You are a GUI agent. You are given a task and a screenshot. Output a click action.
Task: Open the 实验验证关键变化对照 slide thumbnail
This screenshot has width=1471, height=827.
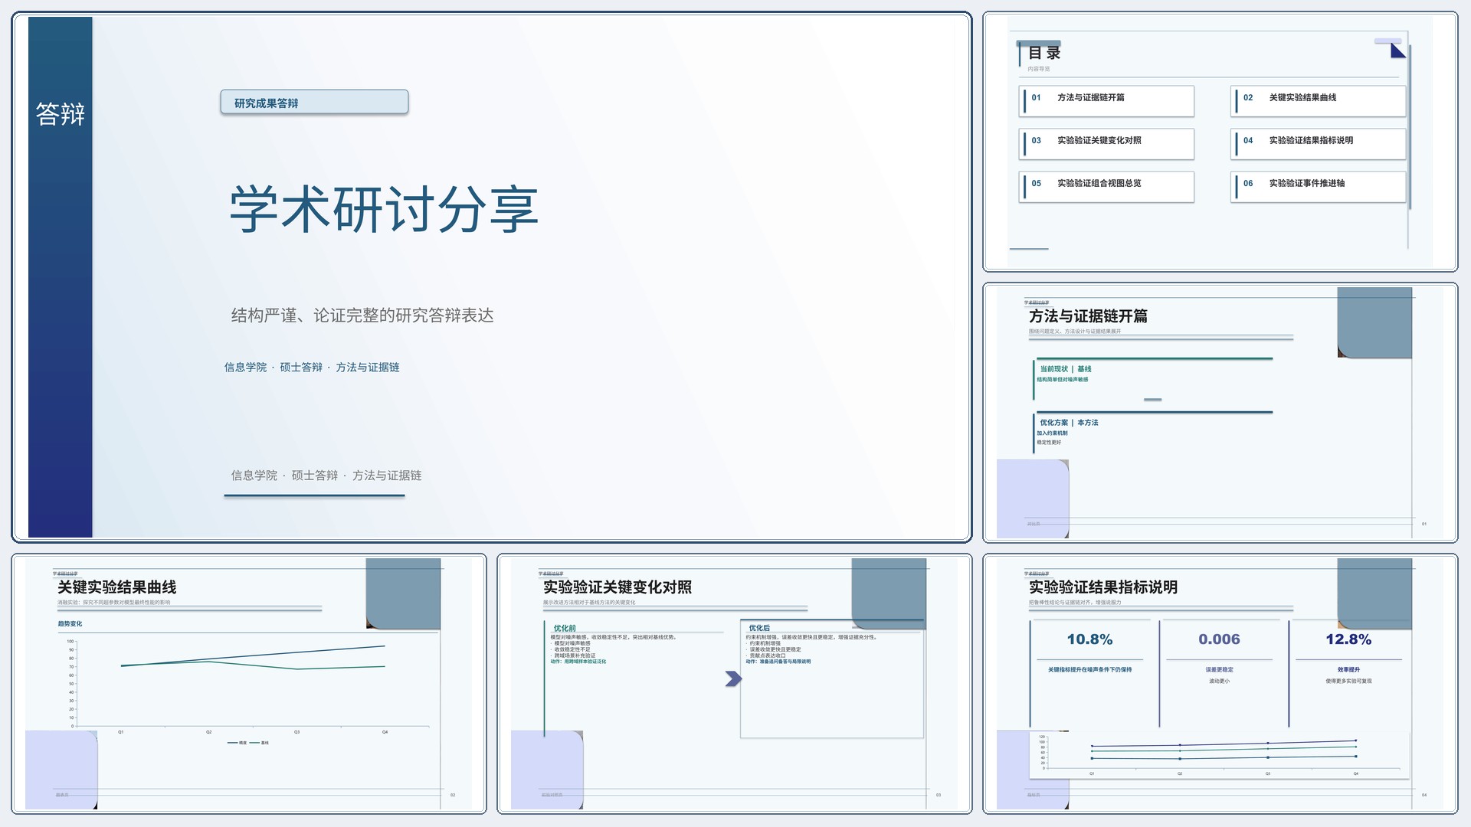[735, 684]
